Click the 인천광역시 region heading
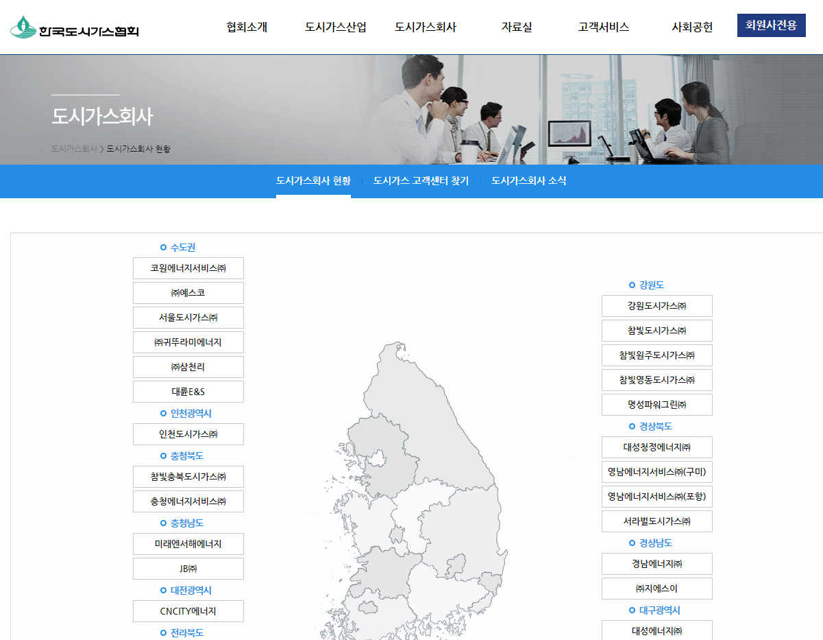 click(191, 414)
